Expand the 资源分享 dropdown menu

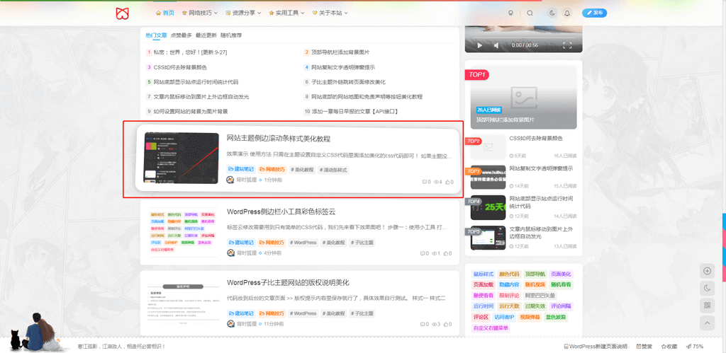click(x=241, y=13)
